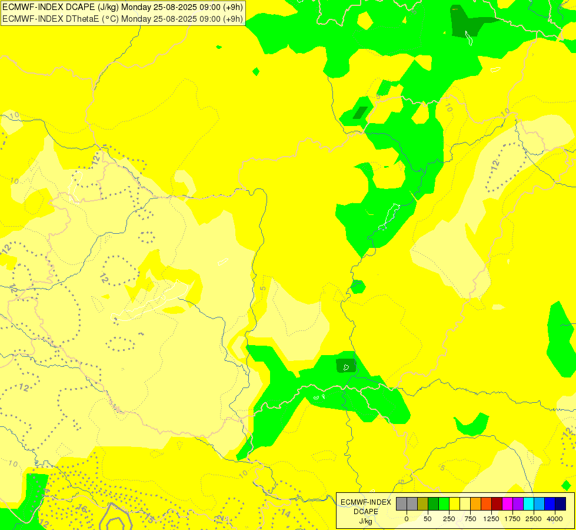
Task: Pick the dark red legend swatch
Action: pos(497,504)
